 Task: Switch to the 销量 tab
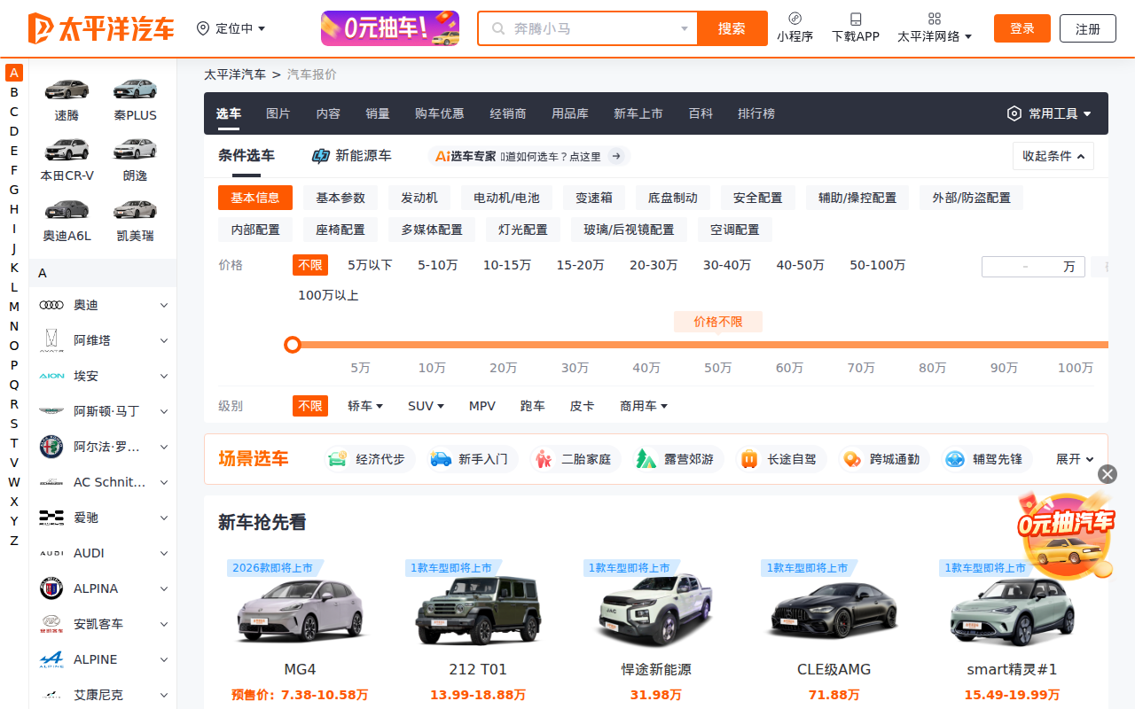pyautogui.click(x=378, y=113)
